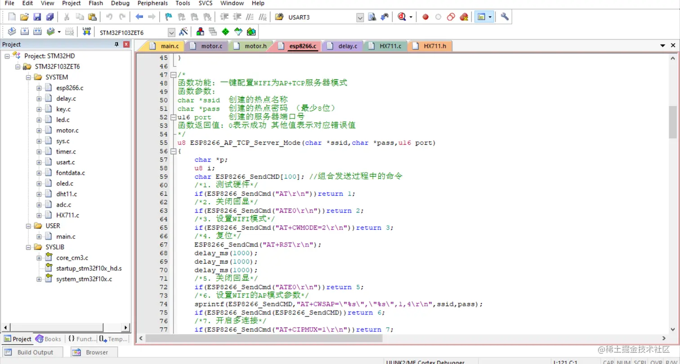Toggle the project window view button
Viewport: 680px width, 364px height.
pos(481,17)
